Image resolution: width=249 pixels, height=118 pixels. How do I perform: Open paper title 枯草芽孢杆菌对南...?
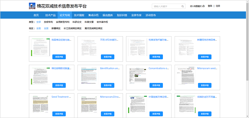[159, 40]
